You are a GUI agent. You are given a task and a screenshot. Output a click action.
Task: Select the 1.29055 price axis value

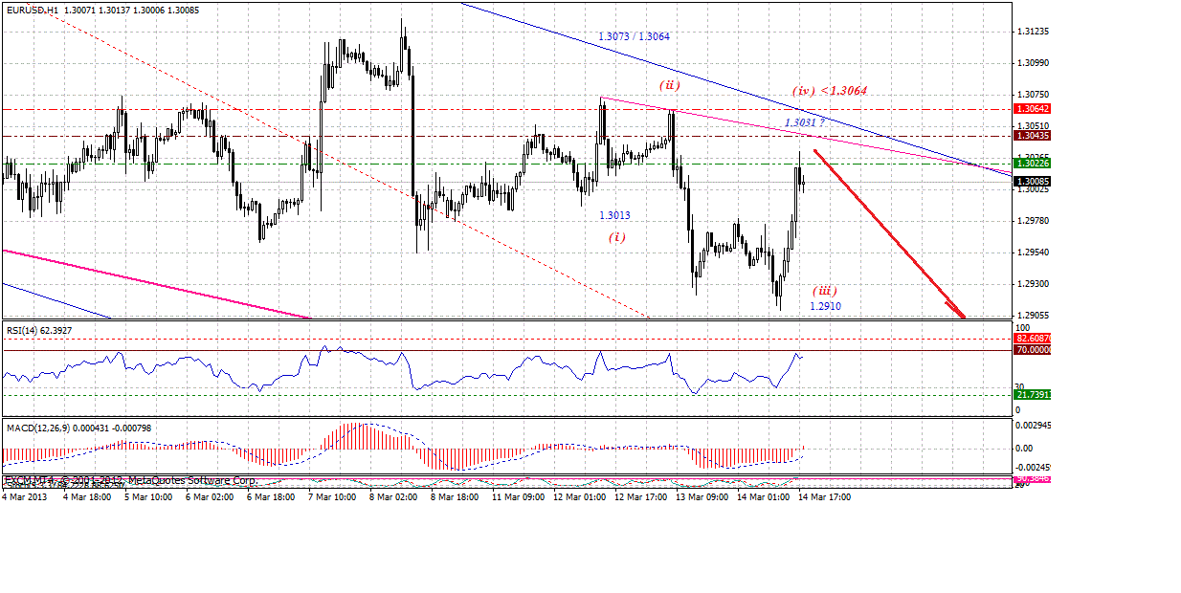(x=1036, y=315)
